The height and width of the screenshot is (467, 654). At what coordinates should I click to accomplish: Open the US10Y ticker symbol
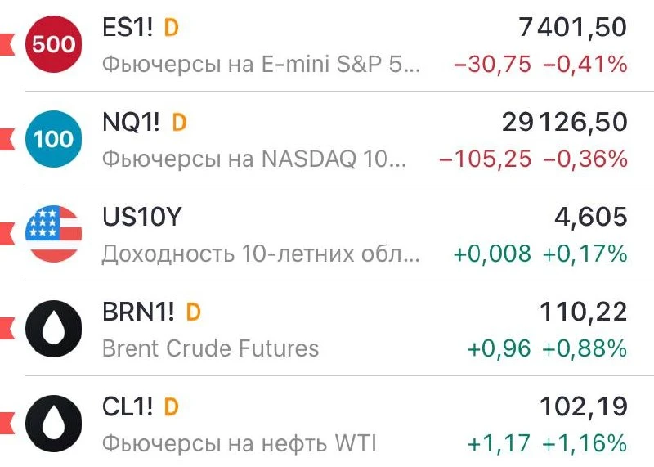pos(142,217)
